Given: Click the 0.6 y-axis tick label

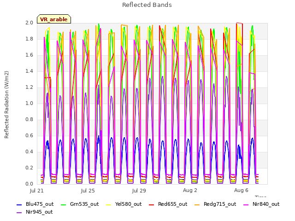Looking at the screenshot, I should [29, 135].
